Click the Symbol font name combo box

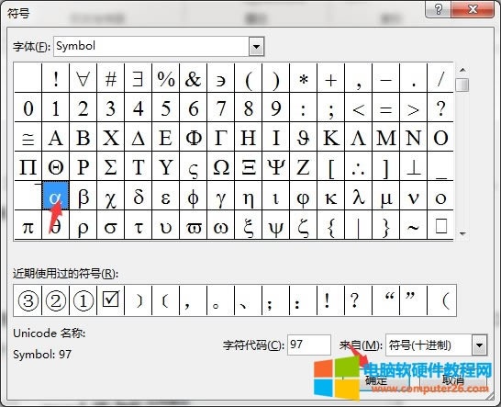[159, 47]
